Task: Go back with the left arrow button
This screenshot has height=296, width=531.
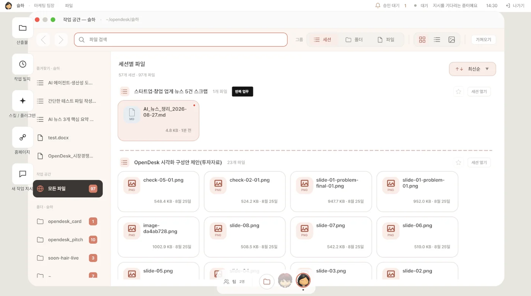Action: [43, 39]
